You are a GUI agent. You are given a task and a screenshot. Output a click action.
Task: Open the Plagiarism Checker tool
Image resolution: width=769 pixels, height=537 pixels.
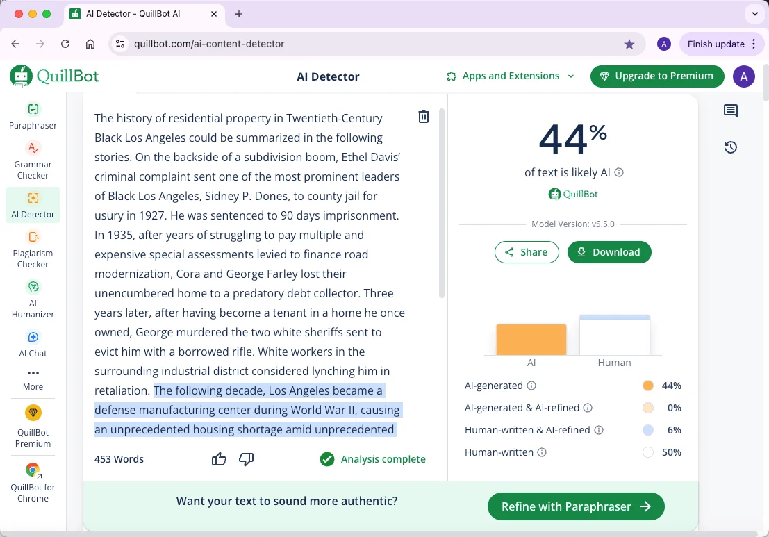click(33, 249)
